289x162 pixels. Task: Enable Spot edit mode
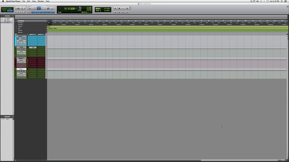click(x=10, y=9)
